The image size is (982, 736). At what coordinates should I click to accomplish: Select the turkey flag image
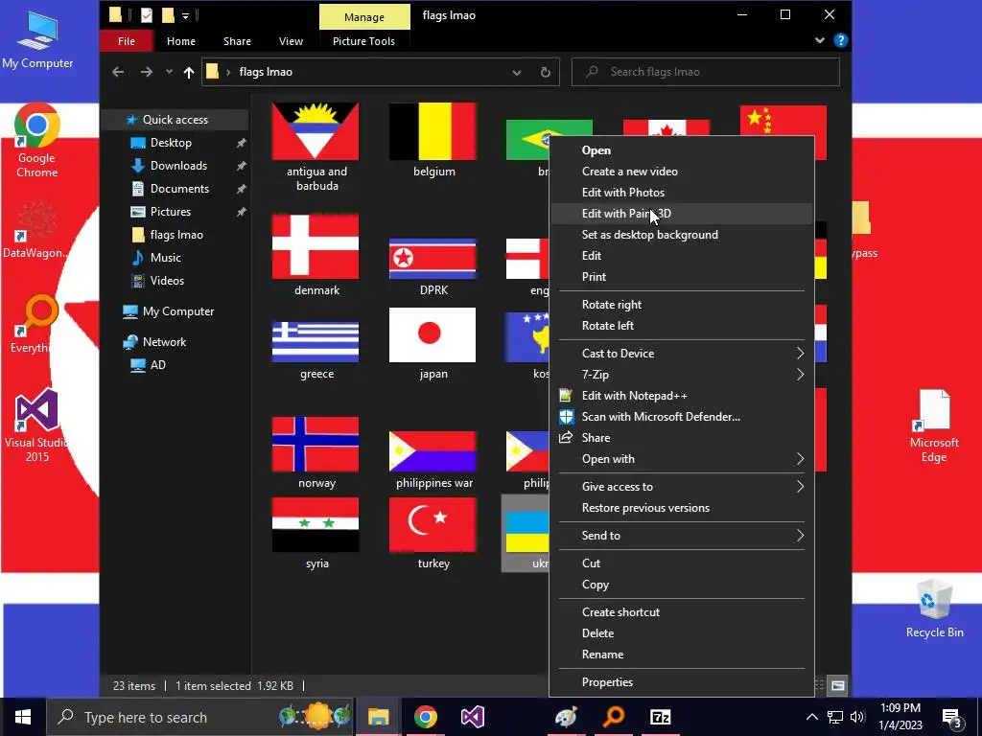pos(433,524)
